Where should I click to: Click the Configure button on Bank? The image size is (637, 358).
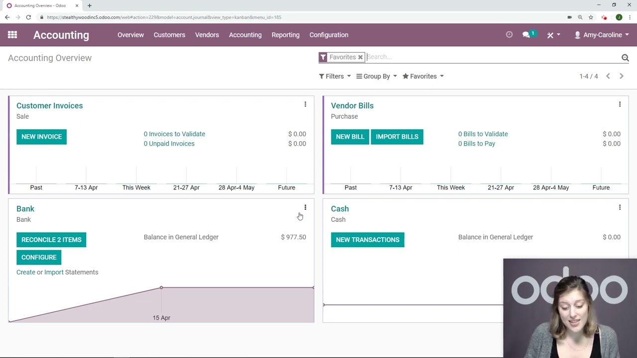point(39,257)
